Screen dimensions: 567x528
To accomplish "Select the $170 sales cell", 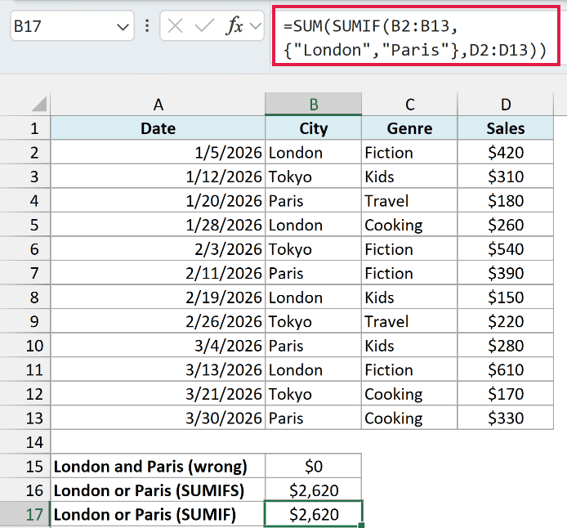I will tap(506, 394).
